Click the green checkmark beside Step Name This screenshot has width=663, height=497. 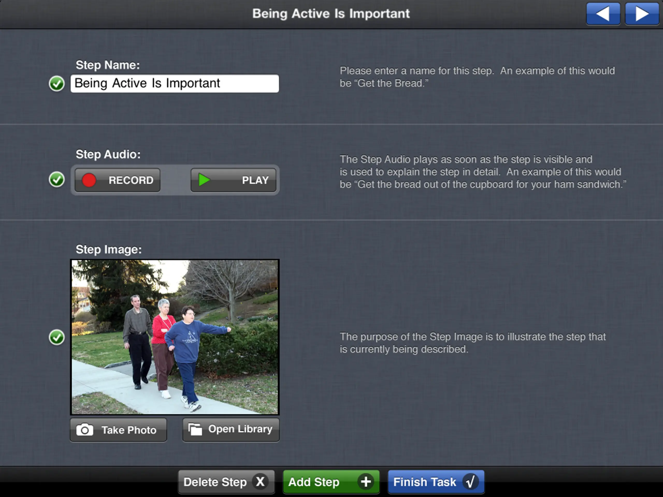[x=57, y=83]
